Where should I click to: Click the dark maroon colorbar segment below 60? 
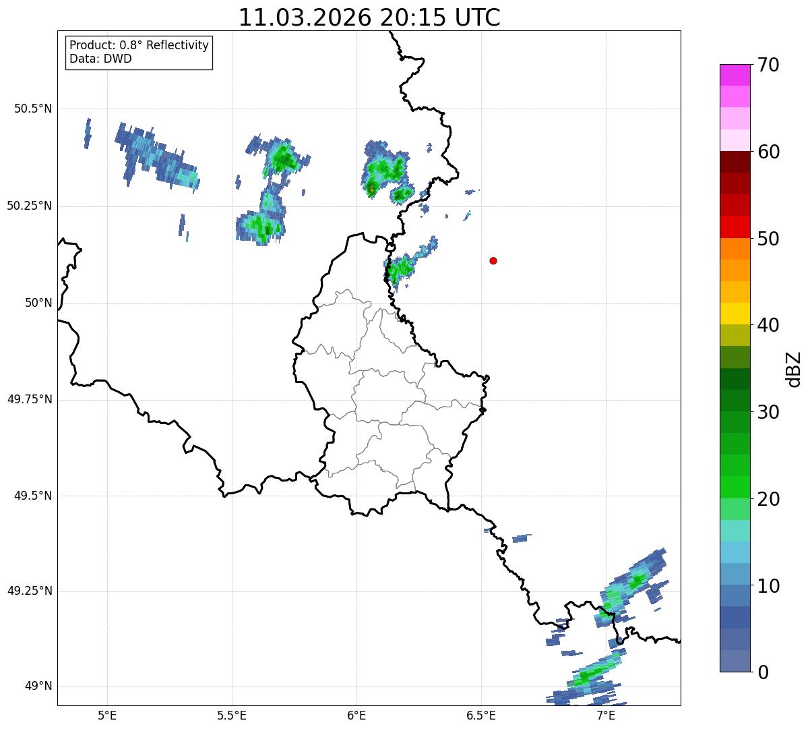pyautogui.click(x=735, y=162)
